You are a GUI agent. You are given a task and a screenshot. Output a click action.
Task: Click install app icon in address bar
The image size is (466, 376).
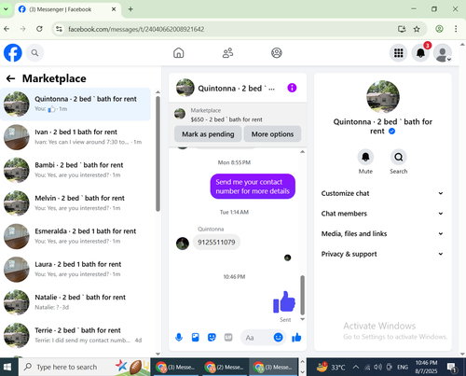click(x=402, y=29)
